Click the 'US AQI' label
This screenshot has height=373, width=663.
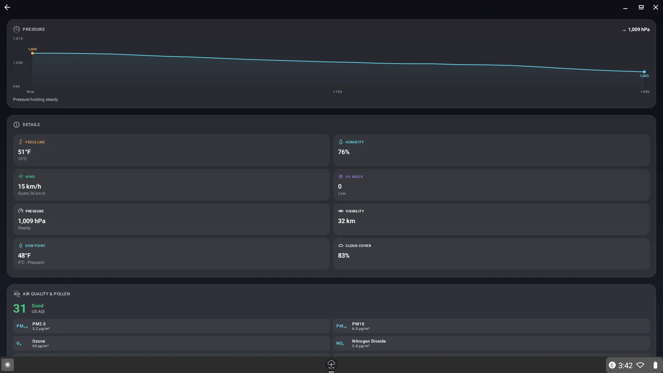tap(38, 312)
